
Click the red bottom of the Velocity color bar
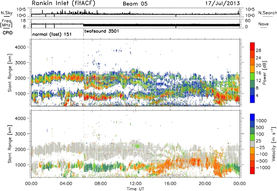(252, 171)
